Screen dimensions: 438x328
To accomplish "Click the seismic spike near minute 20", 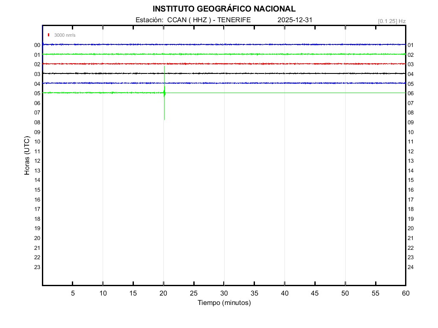I will (164, 93).
